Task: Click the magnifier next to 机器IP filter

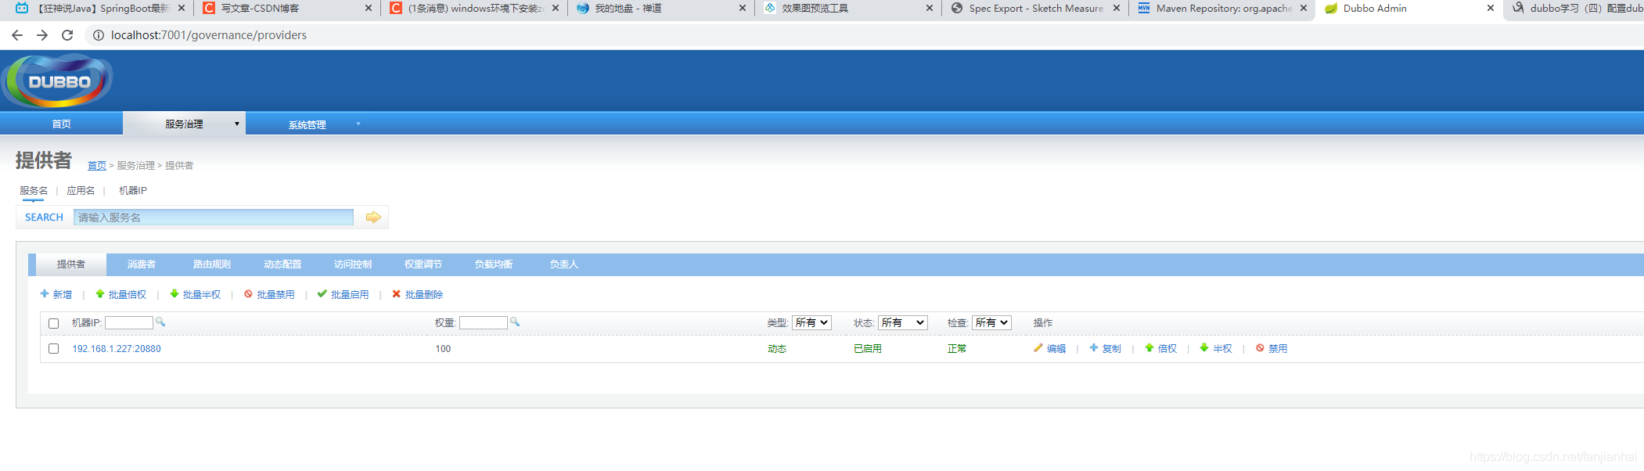Action: 160,322
